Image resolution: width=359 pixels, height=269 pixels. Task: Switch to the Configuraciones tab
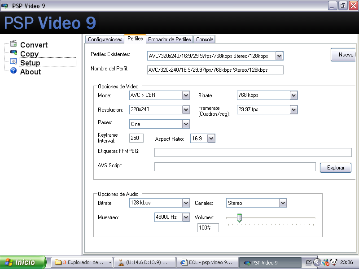[x=105, y=39]
